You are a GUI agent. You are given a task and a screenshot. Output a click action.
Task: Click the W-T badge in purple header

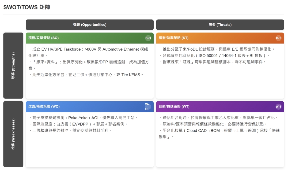278,106
